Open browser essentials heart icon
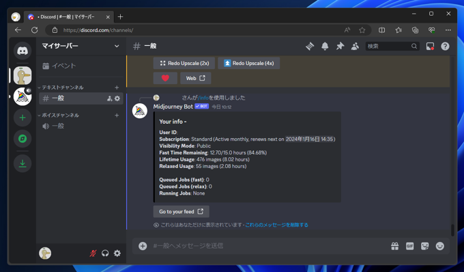Viewport: 464px width, 272px height. tap(432, 30)
